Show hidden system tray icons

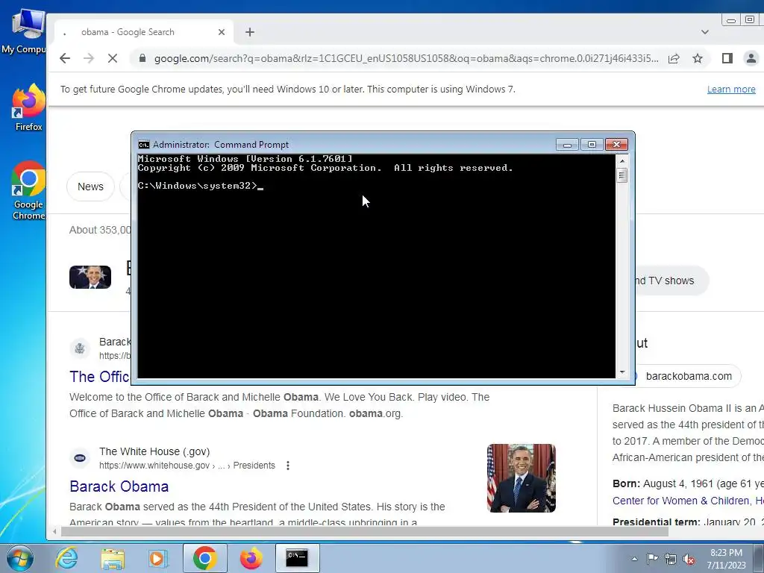[x=634, y=559]
